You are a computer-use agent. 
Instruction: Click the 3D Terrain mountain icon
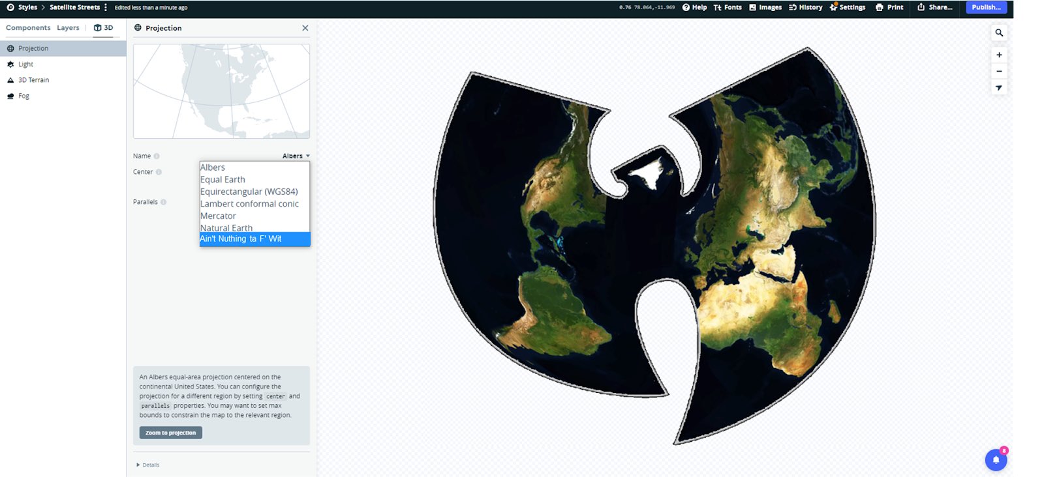click(10, 80)
